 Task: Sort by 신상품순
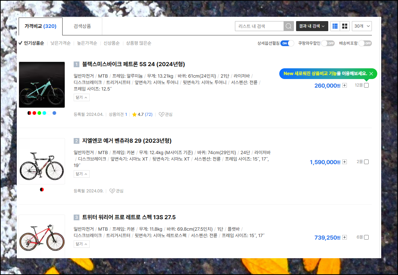[x=112, y=43]
